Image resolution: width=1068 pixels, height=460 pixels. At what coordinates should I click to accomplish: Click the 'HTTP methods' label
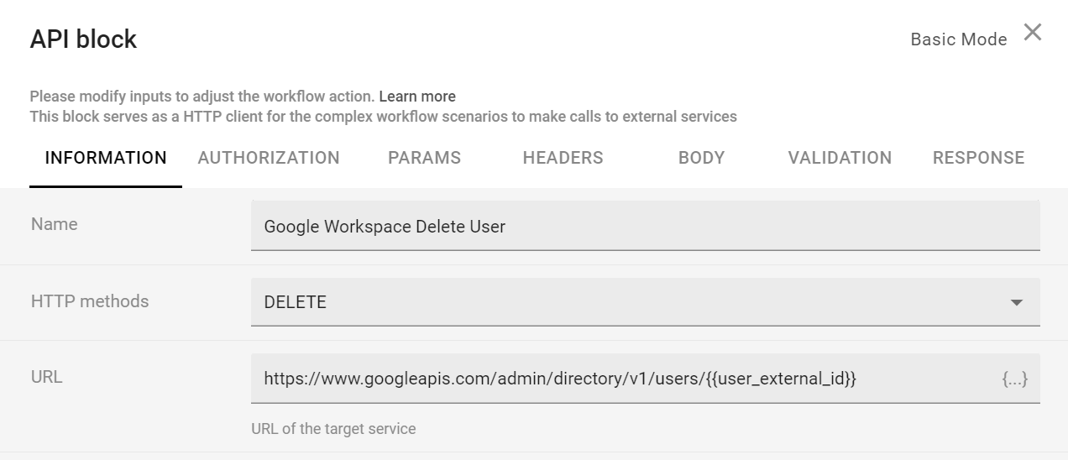click(90, 301)
